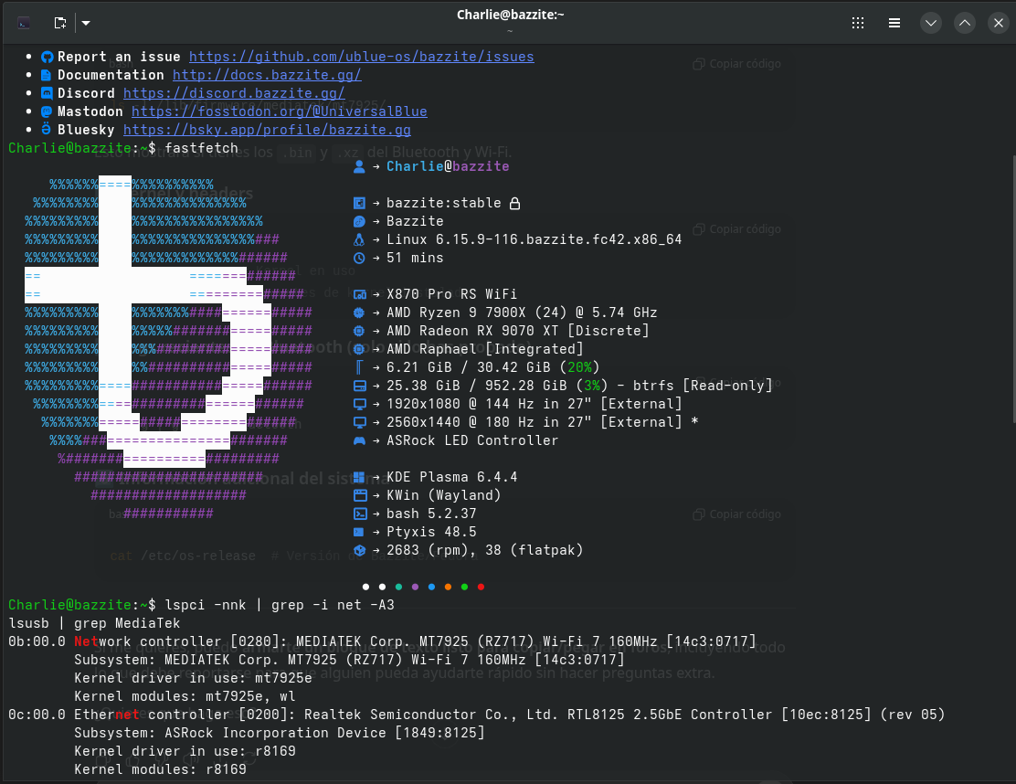
Task: Click the terminal icon beside Ptyxis 48.5
Action: pos(358,532)
